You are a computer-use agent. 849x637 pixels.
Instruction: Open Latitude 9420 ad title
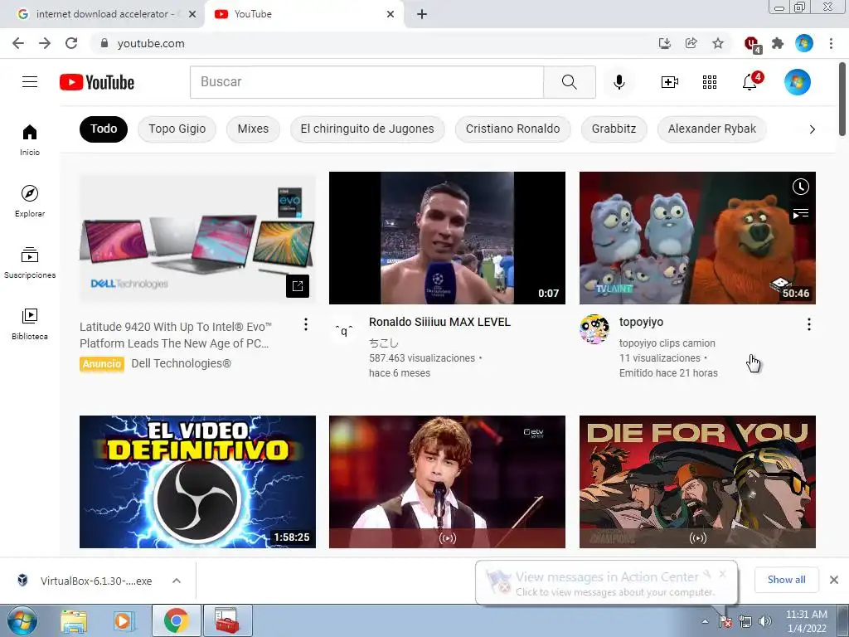coord(176,335)
